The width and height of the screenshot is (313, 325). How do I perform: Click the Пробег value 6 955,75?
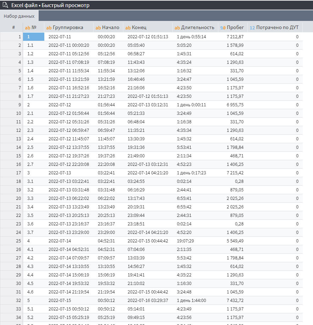pyautogui.click(x=235, y=105)
